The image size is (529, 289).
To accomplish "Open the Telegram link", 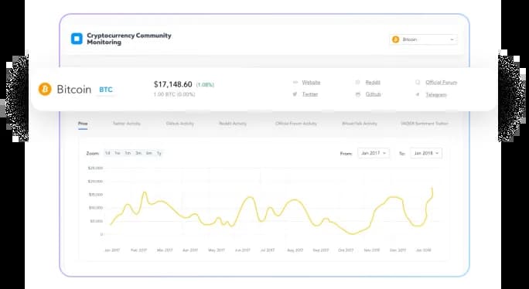I will [x=436, y=95].
